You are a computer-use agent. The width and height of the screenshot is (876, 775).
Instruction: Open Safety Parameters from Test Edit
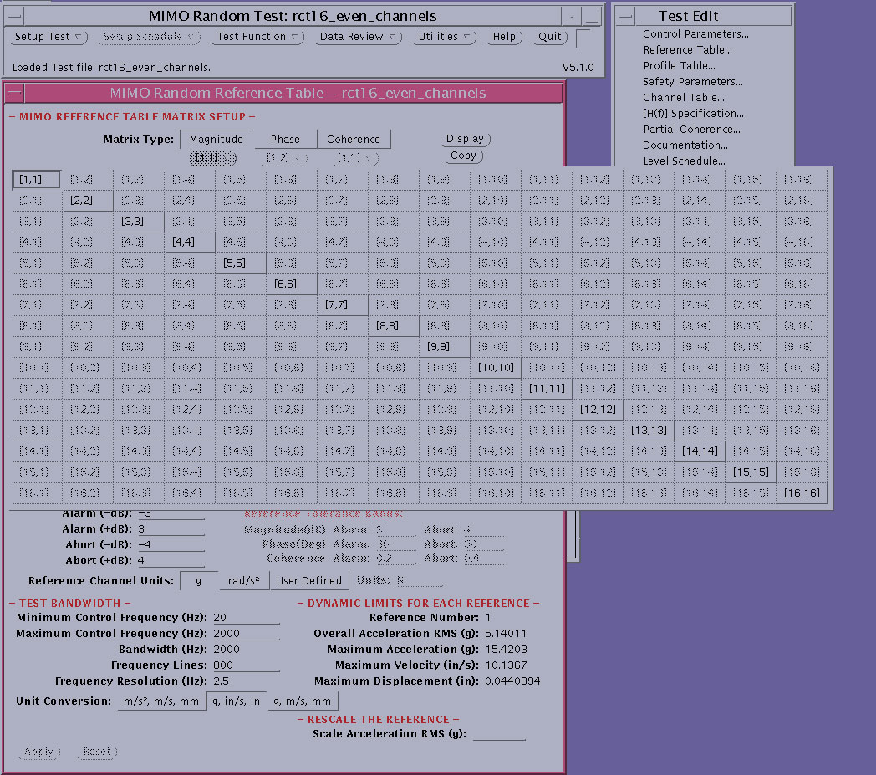coord(693,82)
